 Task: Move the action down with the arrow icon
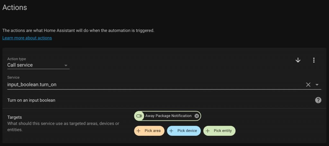point(298,60)
